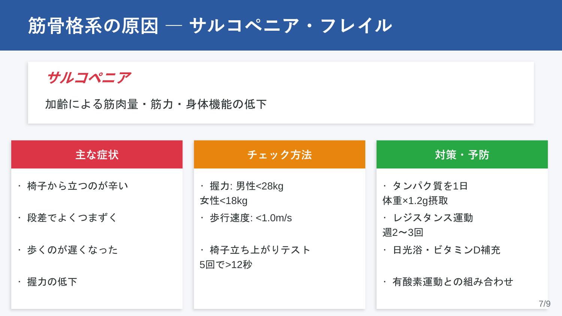Click the slide title 筋骨格系の原因
This screenshot has width=562, height=316.
[x=93, y=26]
